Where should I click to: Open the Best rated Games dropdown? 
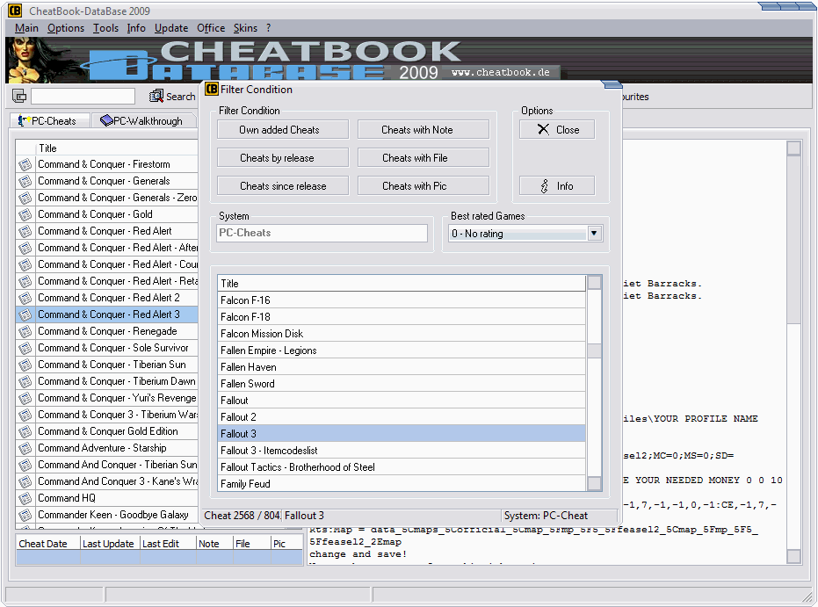[x=594, y=233]
